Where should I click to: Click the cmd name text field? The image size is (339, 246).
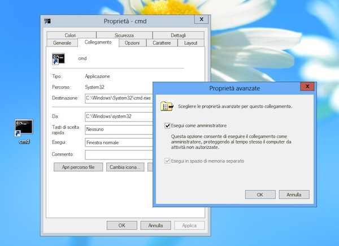[x=82, y=58]
